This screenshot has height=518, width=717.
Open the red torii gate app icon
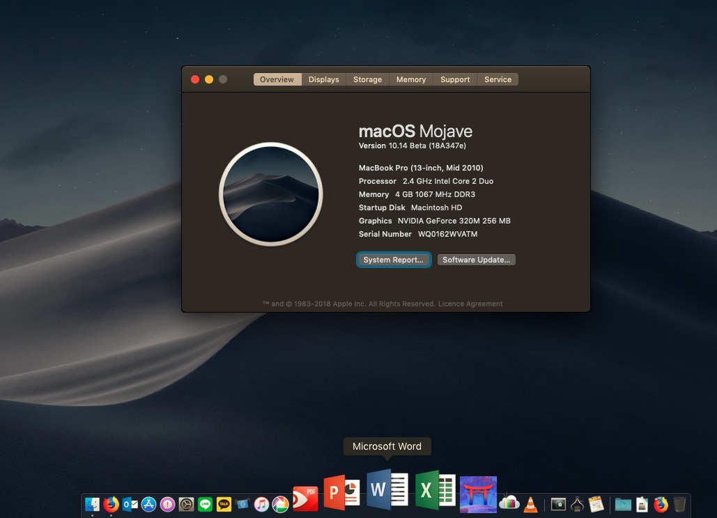[x=478, y=494]
